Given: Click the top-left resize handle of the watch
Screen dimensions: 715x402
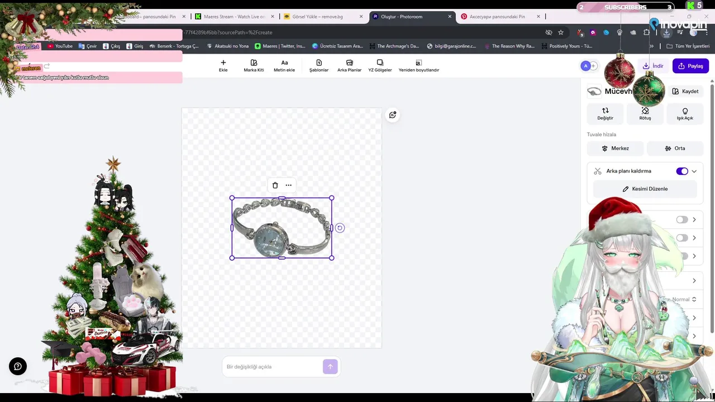Looking at the screenshot, I should [x=232, y=198].
